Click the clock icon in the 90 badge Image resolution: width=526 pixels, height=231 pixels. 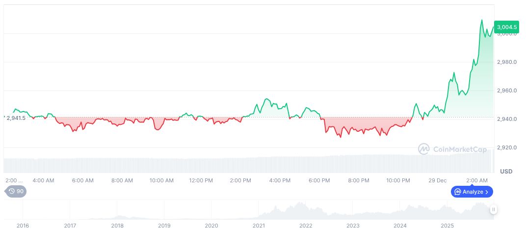coord(11,192)
